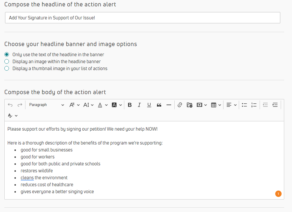The image size is (292, 212).
Task: Open the font color picker
Action: tap(103, 105)
